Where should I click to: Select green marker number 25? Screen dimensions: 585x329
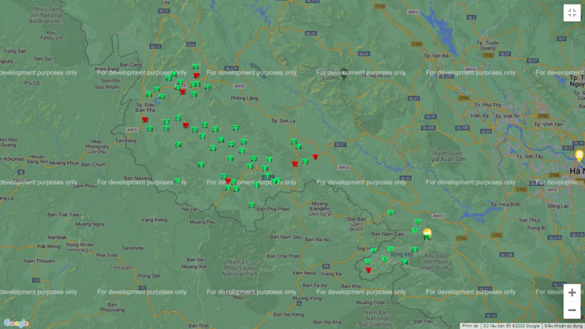(215, 129)
